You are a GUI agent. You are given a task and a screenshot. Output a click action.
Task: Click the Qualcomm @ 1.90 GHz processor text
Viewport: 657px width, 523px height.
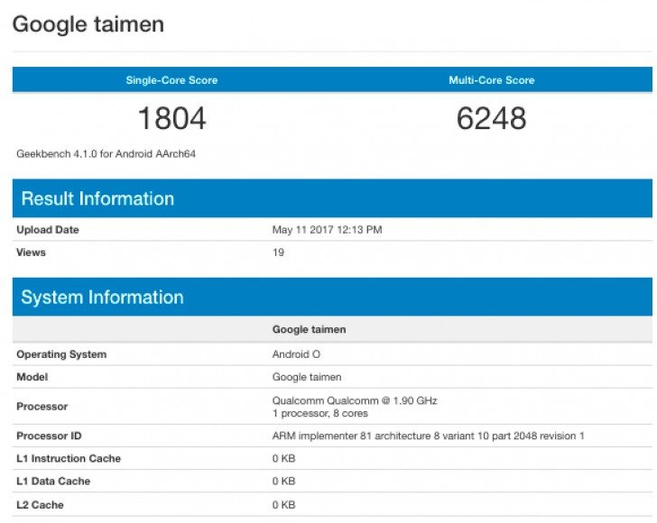355,400
